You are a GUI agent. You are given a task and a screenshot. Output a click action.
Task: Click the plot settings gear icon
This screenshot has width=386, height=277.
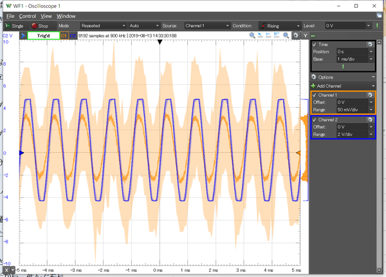point(295,35)
